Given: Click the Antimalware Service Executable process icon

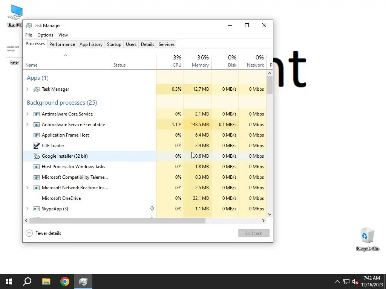Looking at the screenshot, I should (37, 125).
